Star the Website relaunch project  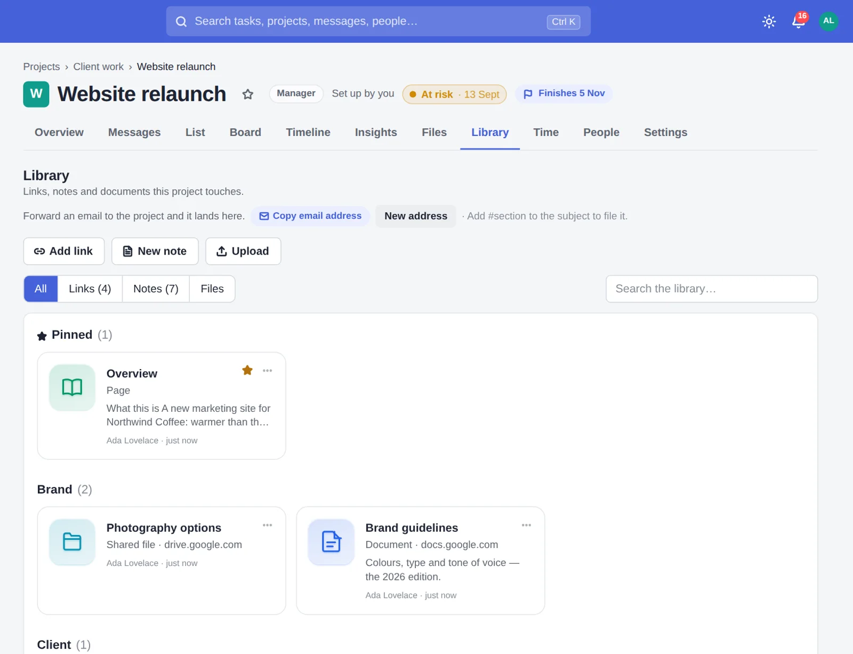248,94
